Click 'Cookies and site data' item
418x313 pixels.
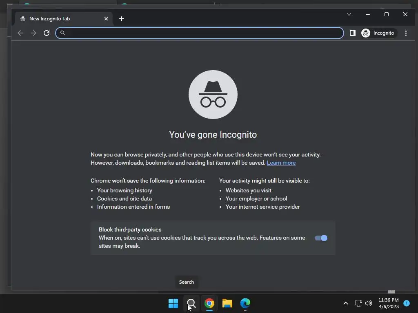pyautogui.click(x=125, y=198)
